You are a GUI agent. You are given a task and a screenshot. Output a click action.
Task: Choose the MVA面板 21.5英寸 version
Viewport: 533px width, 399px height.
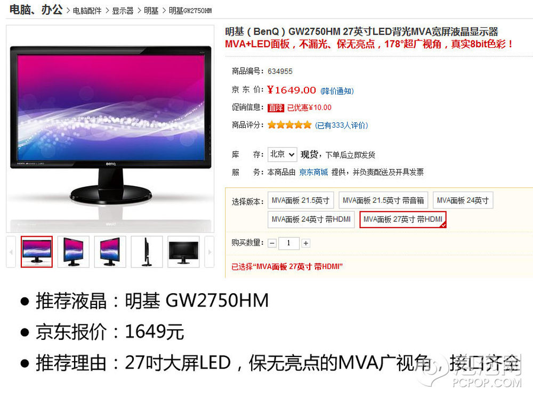pyautogui.click(x=301, y=200)
